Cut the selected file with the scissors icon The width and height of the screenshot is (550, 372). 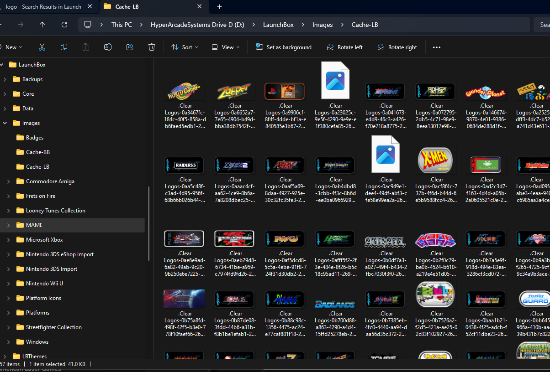(x=42, y=47)
